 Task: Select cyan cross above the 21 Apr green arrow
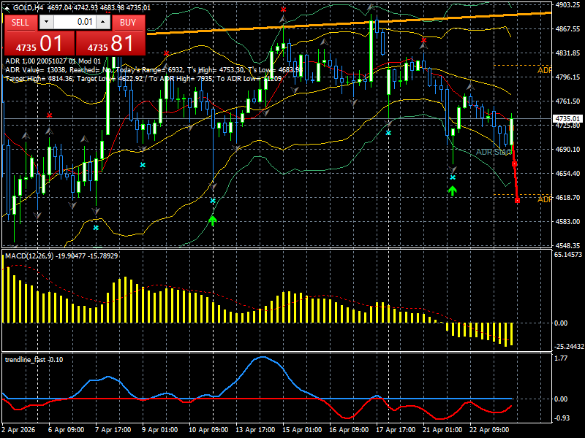(x=453, y=177)
